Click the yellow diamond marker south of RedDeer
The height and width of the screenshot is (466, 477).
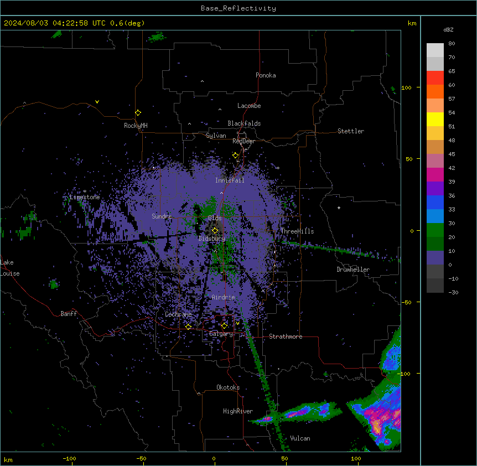pyautogui.click(x=235, y=156)
